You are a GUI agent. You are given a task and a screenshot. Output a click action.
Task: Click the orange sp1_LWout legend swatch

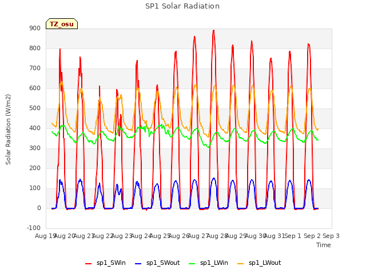pyautogui.click(x=240, y=264)
